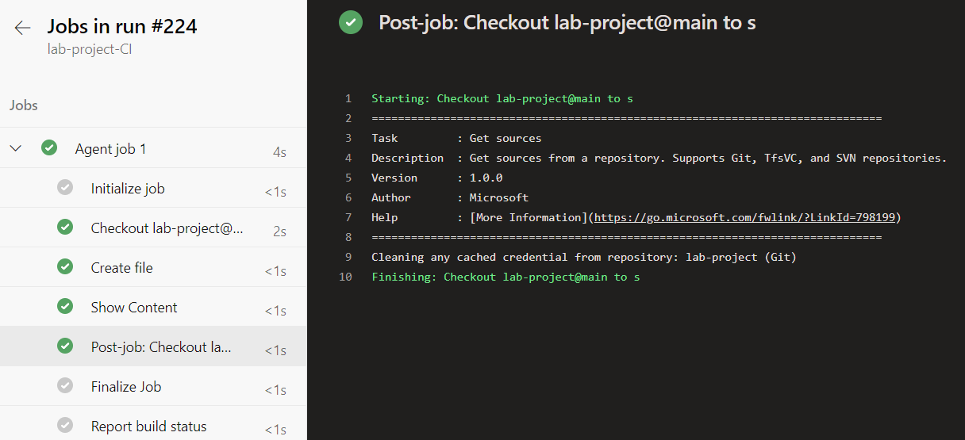Click the green success icon in log header
Image resolution: width=965 pixels, height=440 pixels.
point(351,22)
